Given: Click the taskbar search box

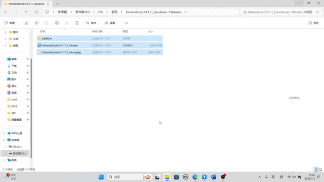Looking at the screenshot, I should (129, 177).
